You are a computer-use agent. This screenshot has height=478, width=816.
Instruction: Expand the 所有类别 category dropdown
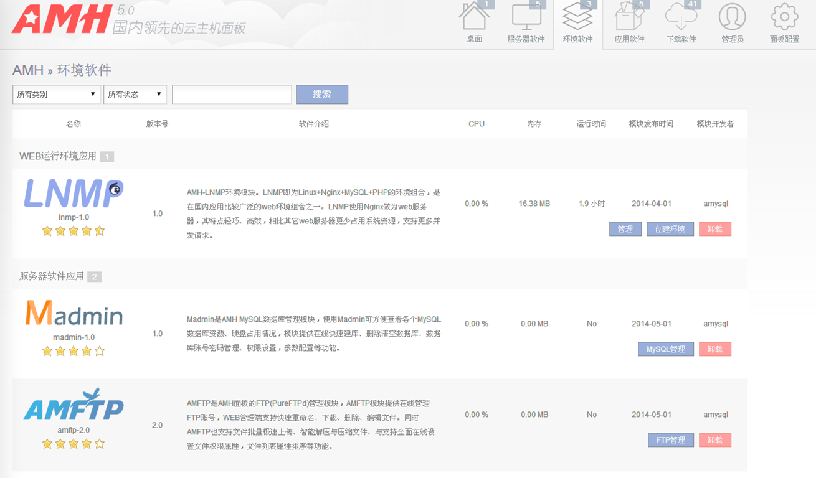pos(57,95)
